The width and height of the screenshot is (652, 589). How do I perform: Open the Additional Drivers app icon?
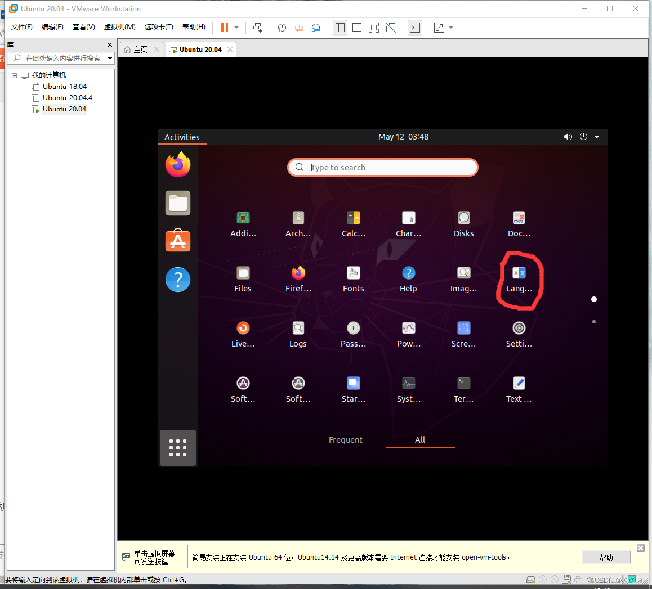[243, 218]
